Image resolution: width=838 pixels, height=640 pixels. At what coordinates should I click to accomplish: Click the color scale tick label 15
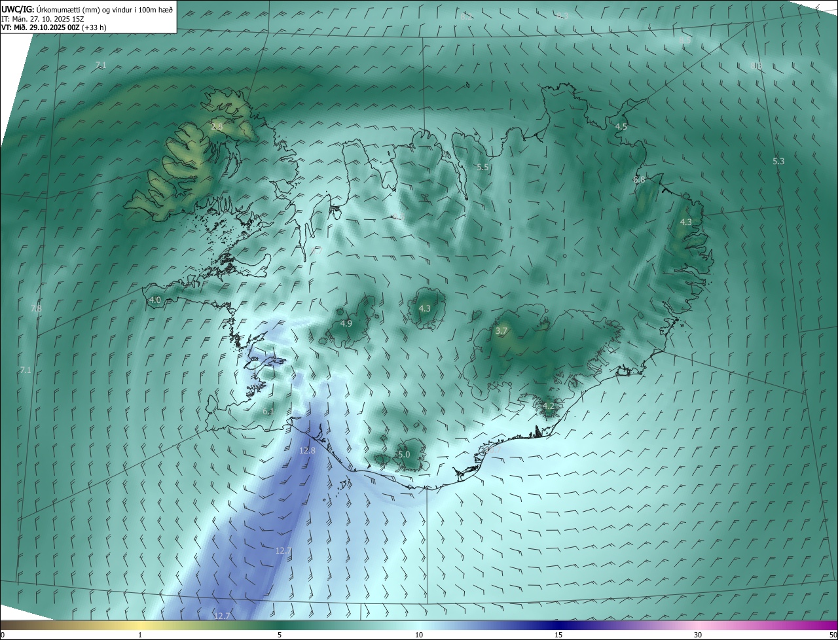pyautogui.click(x=558, y=635)
